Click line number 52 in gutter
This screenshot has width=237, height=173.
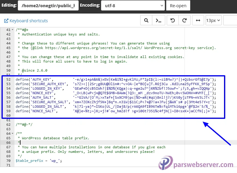(x=8, y=79)
